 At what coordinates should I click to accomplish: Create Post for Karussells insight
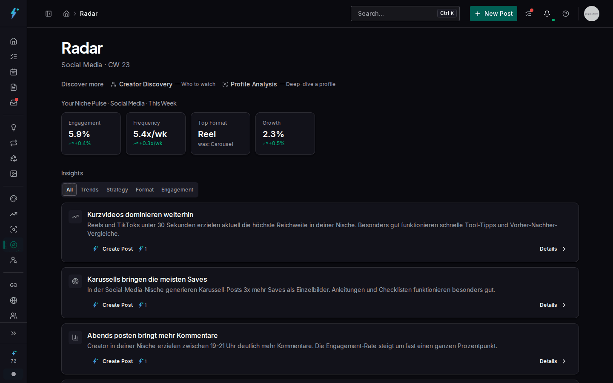click(x=113, y=305)
